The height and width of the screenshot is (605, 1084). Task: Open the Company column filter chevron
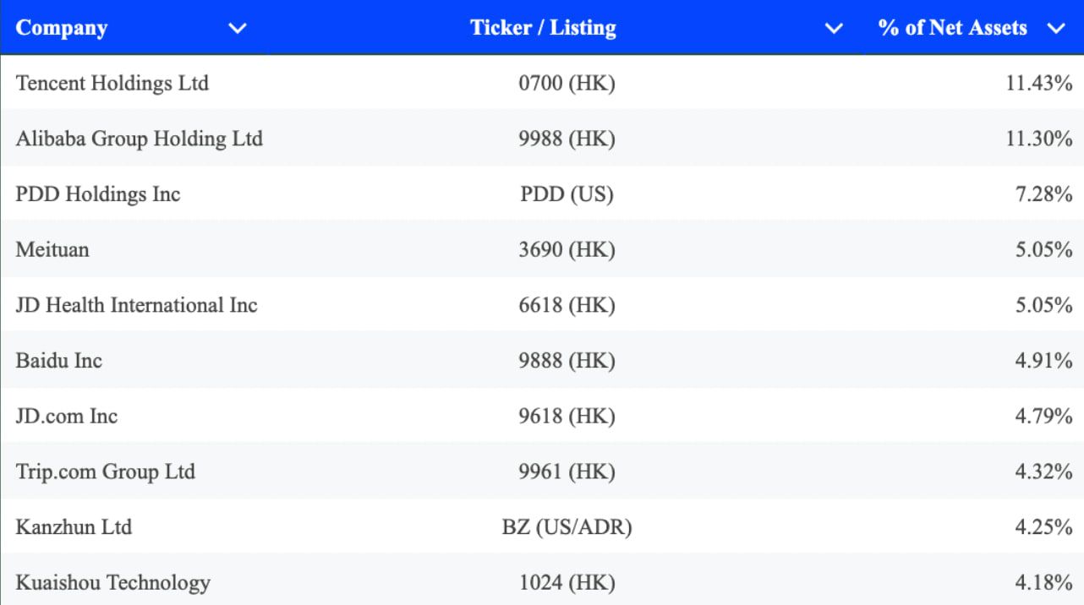[x=238, y=29]
